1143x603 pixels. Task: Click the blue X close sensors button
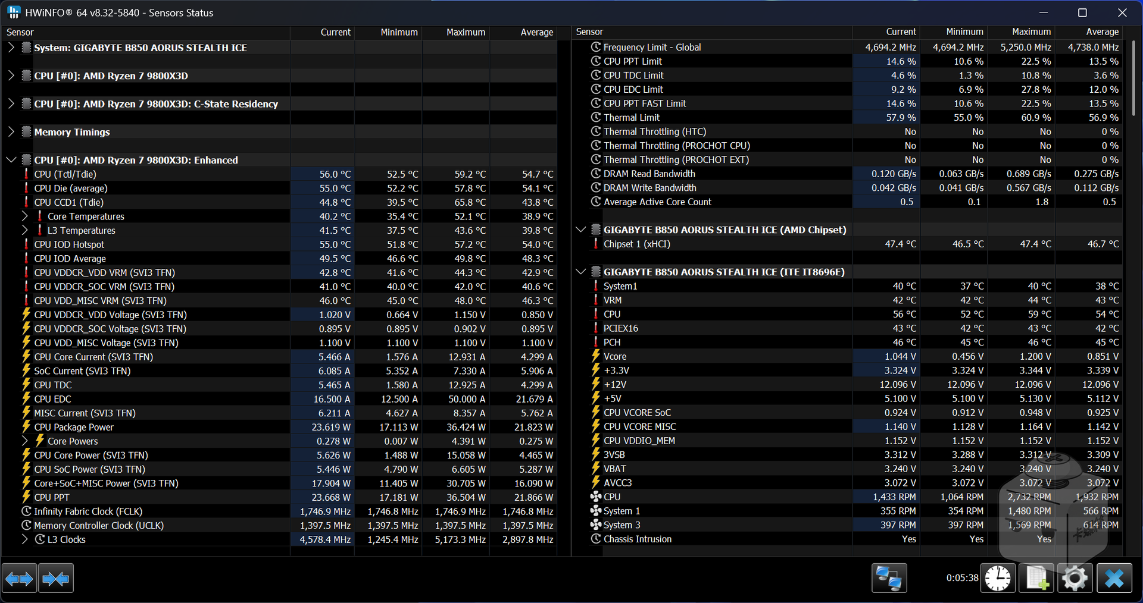pos(1114,578)
